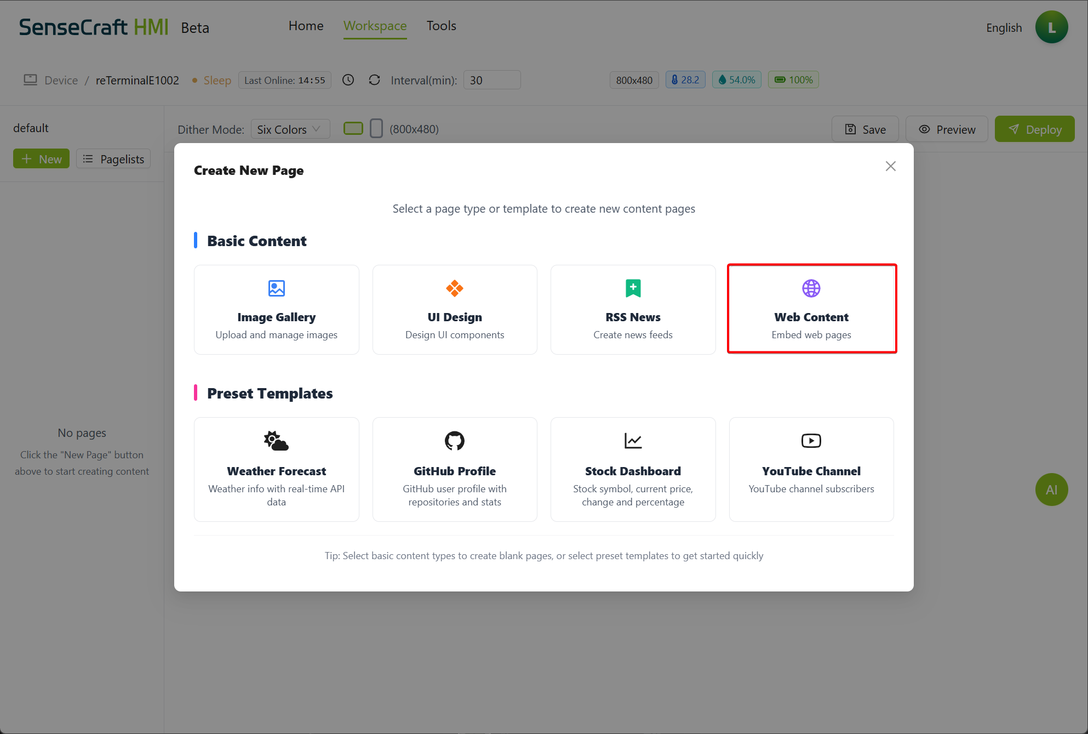
Task: Click the UI Design diamond icon
Action: coord(454,288)
